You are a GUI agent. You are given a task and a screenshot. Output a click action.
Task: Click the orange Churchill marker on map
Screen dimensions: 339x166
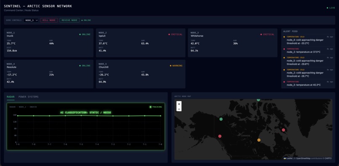pos(259,140)
